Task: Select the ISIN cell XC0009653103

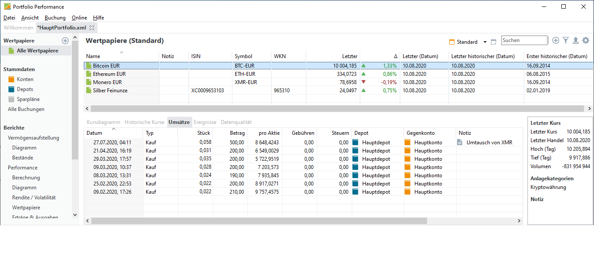Action: pos(210,91)
